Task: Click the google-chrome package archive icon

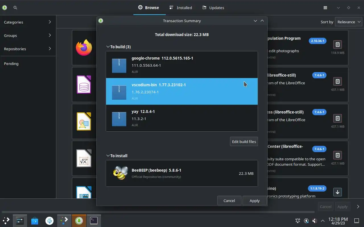Action: (x=119, y=65)
